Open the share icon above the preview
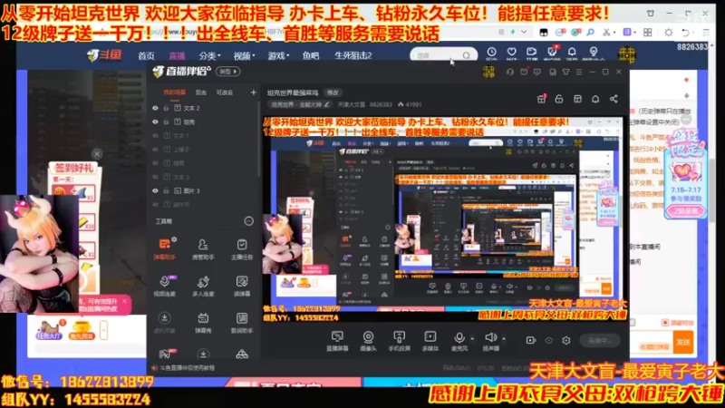The image size is (725, 408). tap(614, 99)
